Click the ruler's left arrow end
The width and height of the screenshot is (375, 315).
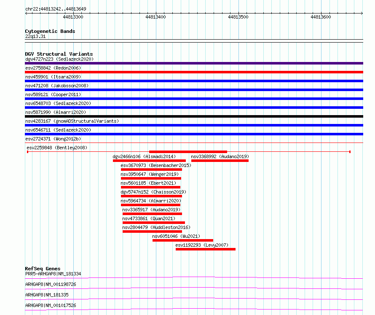pos(26,13)
